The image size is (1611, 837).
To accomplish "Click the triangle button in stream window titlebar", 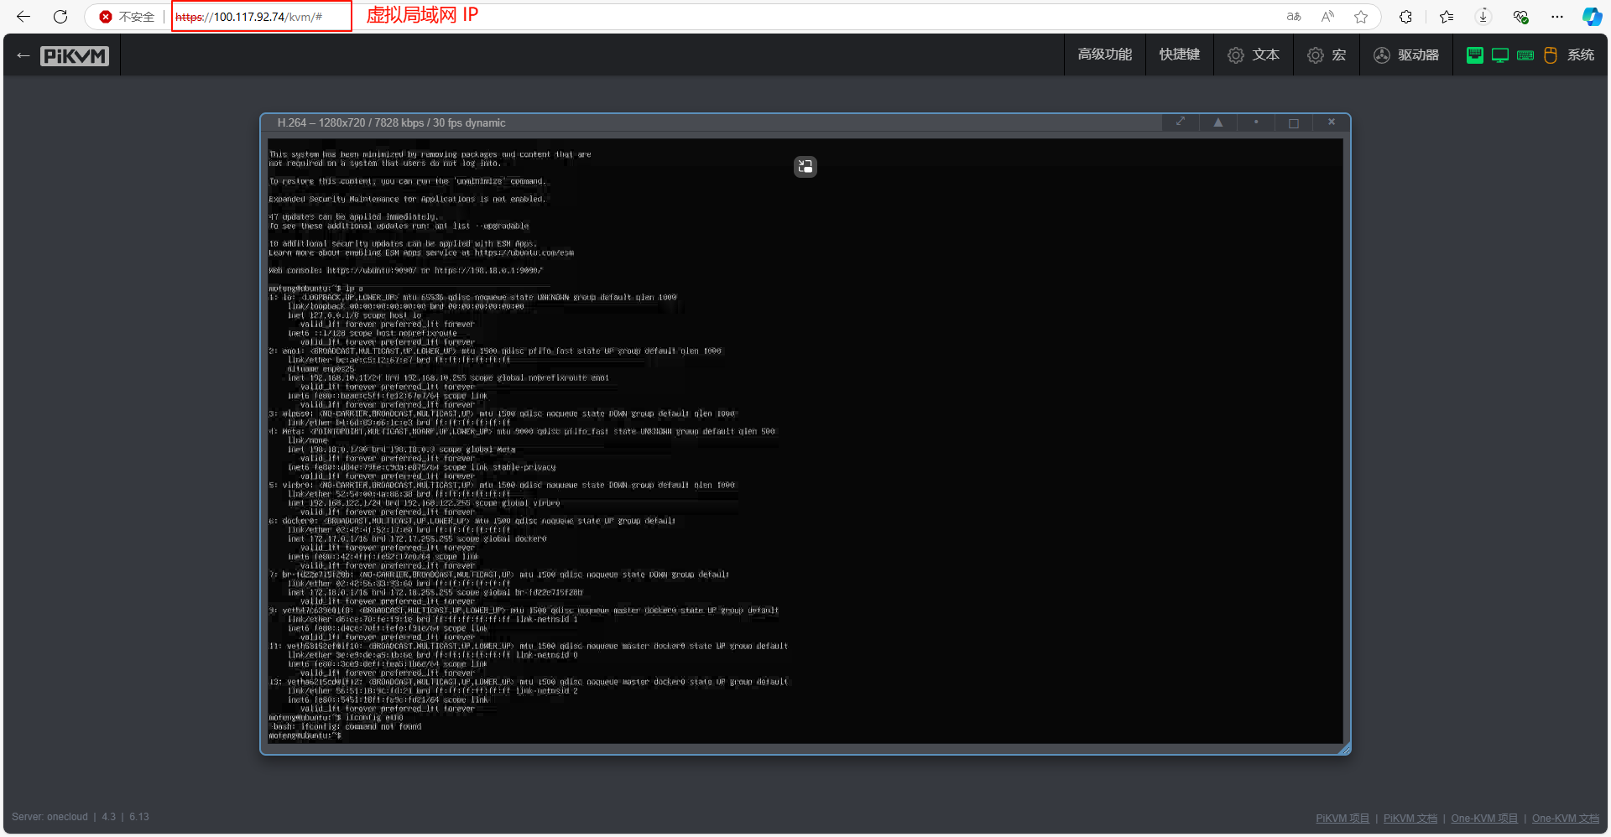I will pos(1218,122).
